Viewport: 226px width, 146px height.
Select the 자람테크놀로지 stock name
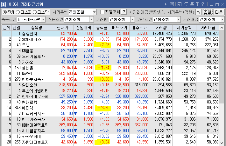(35, 142)
